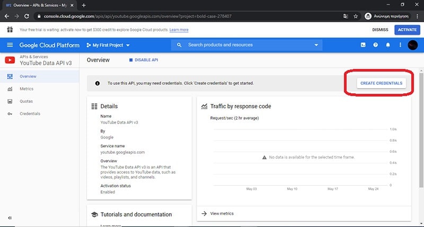Click the user account avatar
Screen dimensions: 424x227
tap(413, 45)
